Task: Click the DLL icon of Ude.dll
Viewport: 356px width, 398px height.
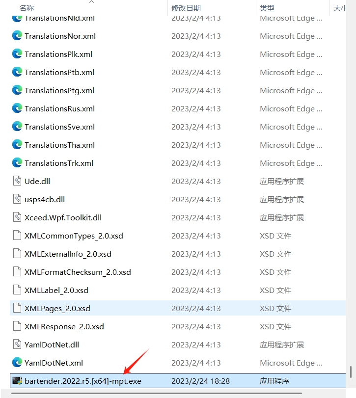Action: tap(17, 181)
